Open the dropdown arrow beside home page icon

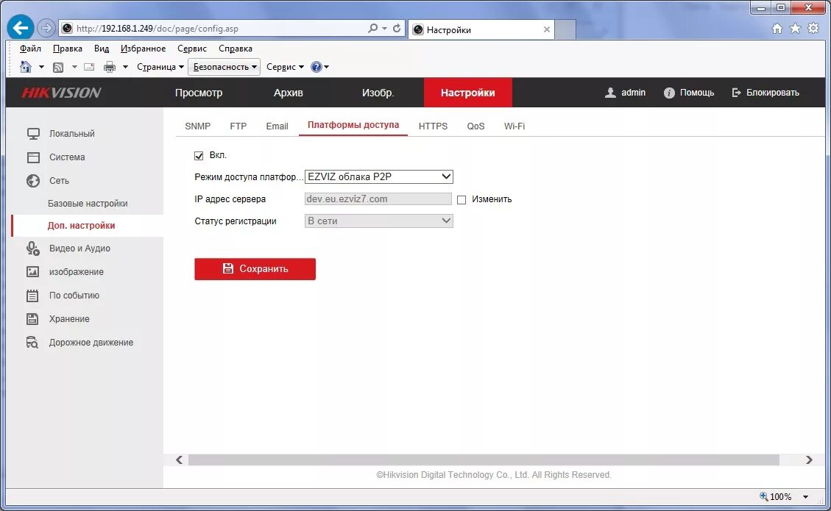click(41, 67)
